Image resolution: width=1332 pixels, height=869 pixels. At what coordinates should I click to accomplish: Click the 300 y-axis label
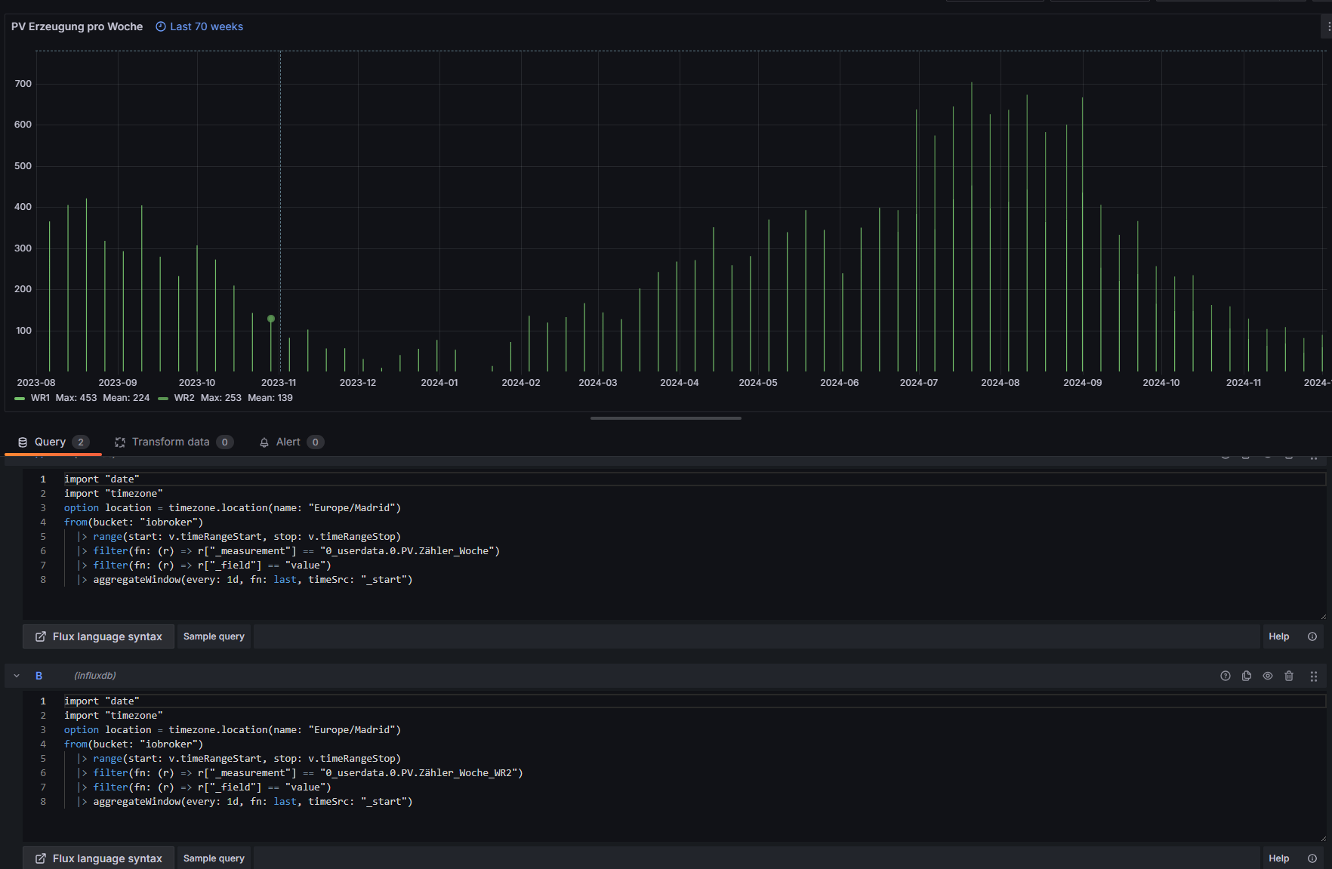(23, 248)
